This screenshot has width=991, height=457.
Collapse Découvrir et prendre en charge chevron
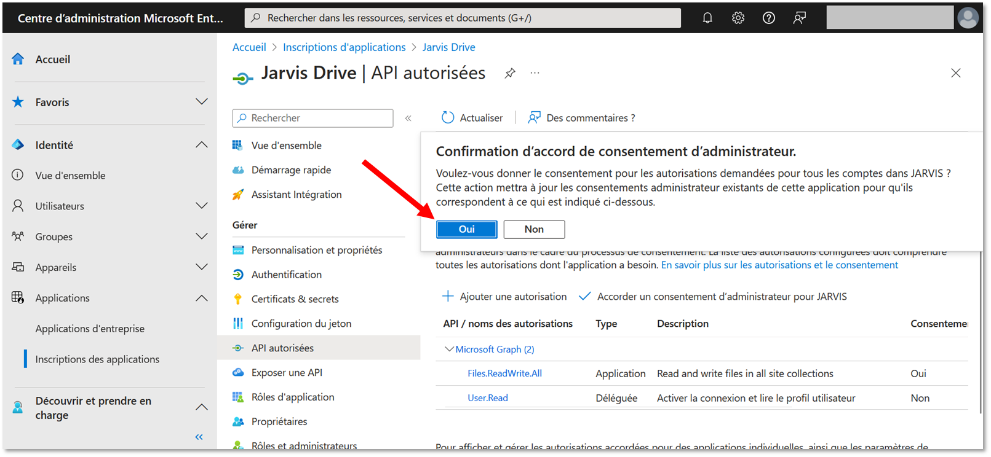(x=201, y=407)
